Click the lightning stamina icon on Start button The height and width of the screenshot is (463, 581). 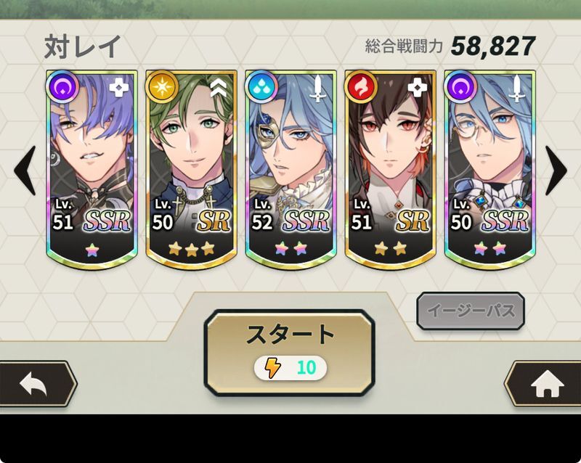pos(273,368)
